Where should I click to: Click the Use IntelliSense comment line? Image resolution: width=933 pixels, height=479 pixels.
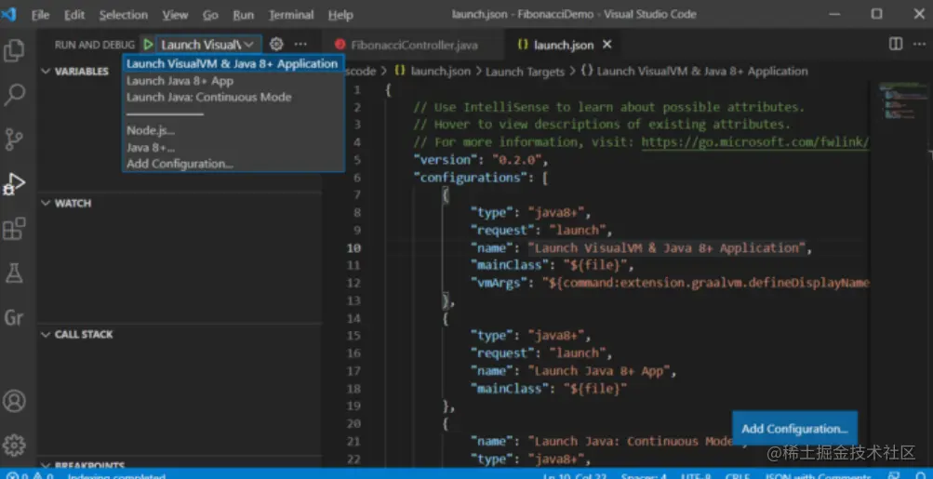(x=608, y=108)
